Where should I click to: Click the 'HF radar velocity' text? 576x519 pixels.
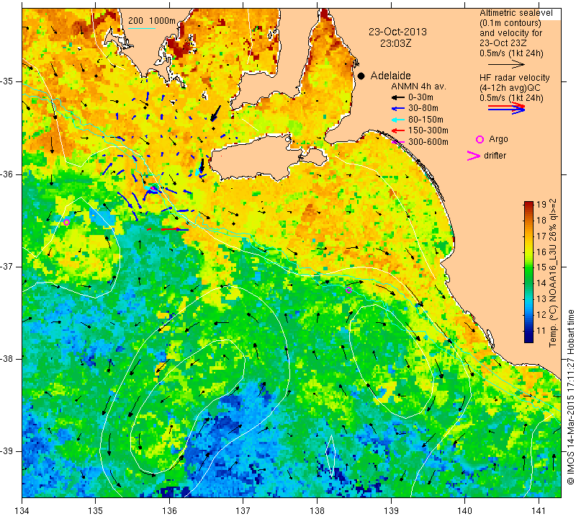tap(515, 78)
